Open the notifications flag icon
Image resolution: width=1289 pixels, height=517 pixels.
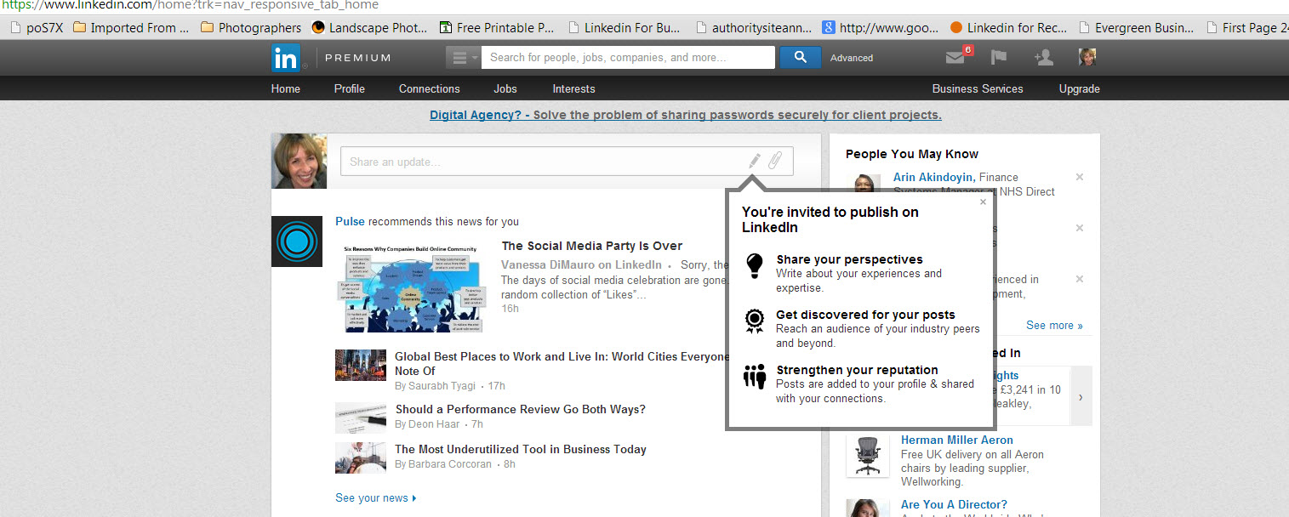pos(999,57)
